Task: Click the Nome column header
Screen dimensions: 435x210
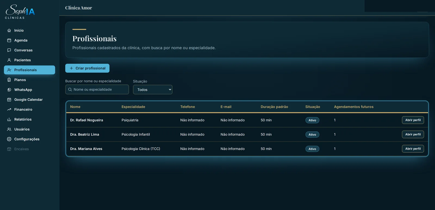Action: 75,107
